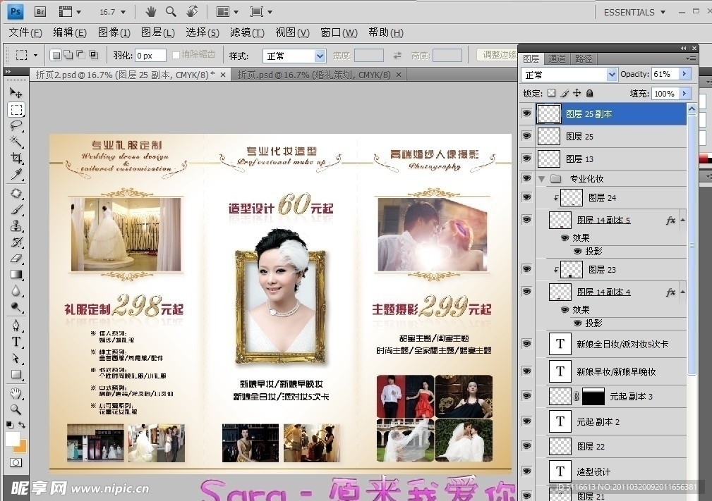Hide the 图层 25 副本 layer
Image resolution: width=712 pixels, height=501 pixels.
[x=526, y=113]
